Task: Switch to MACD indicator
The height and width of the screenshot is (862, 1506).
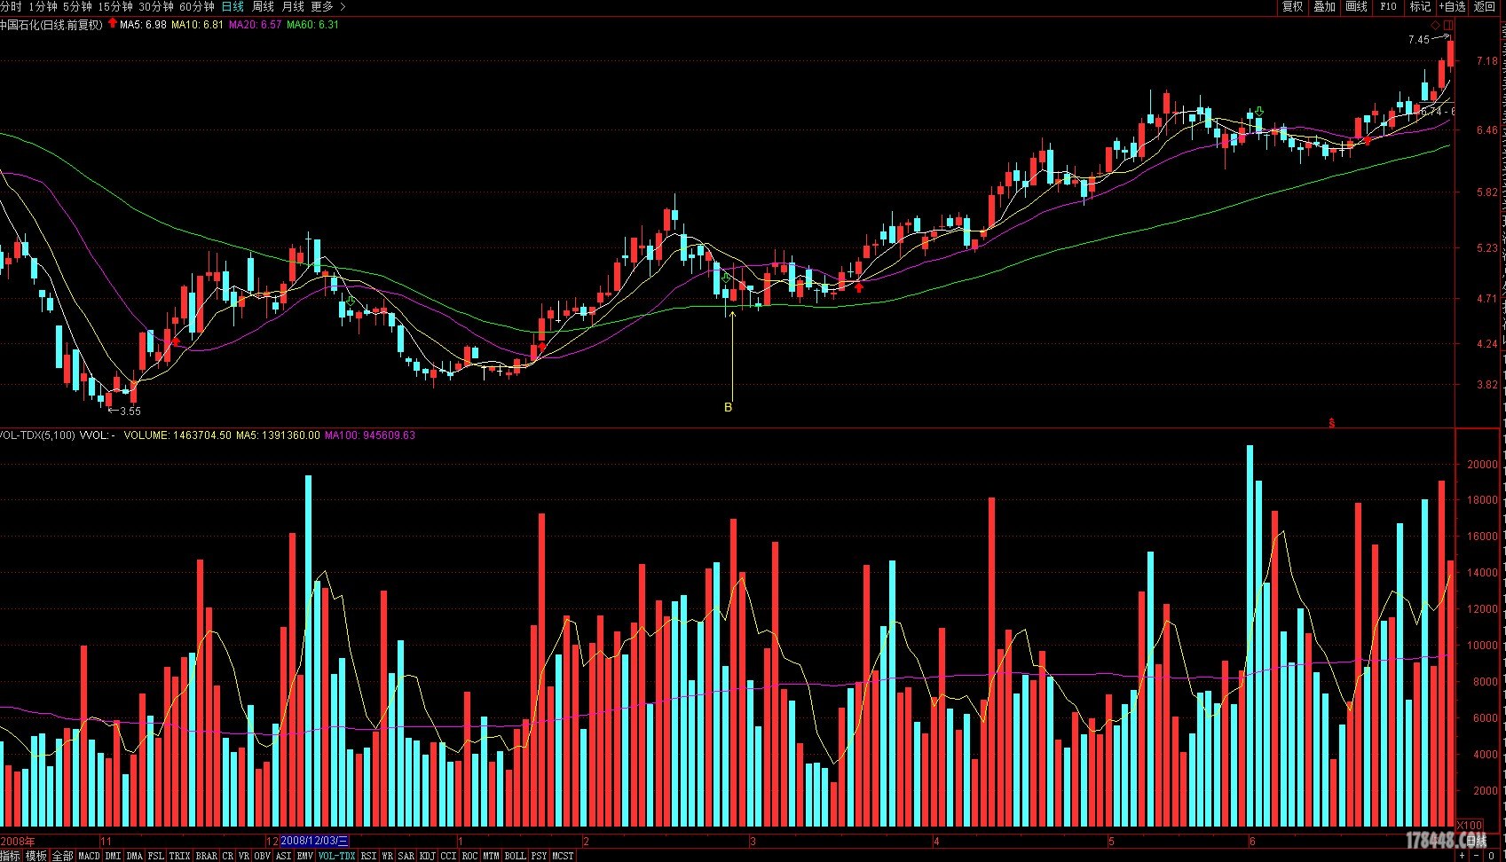Action: [x=89, y=856]
